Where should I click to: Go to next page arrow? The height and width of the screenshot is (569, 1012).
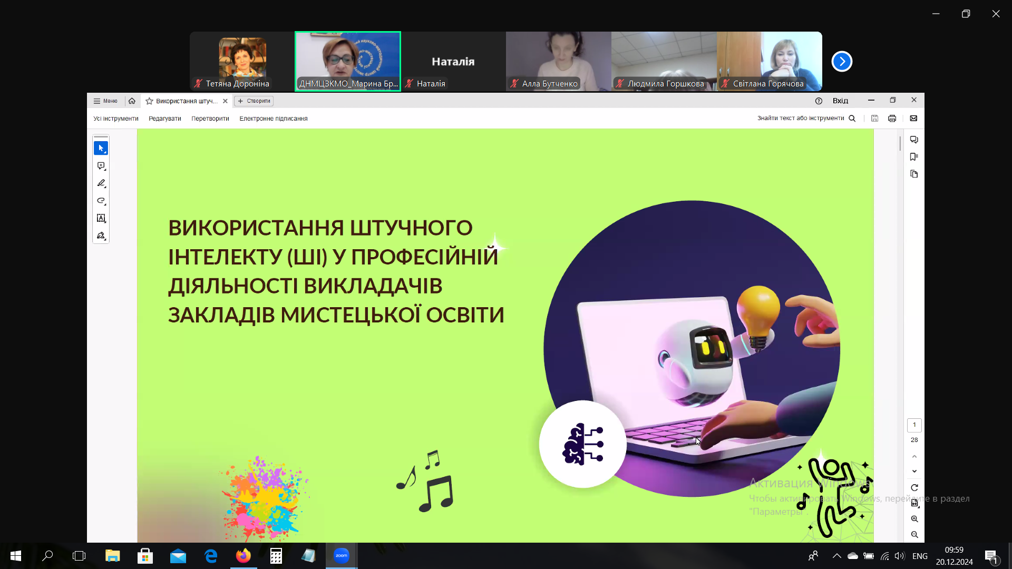[914, 471]
